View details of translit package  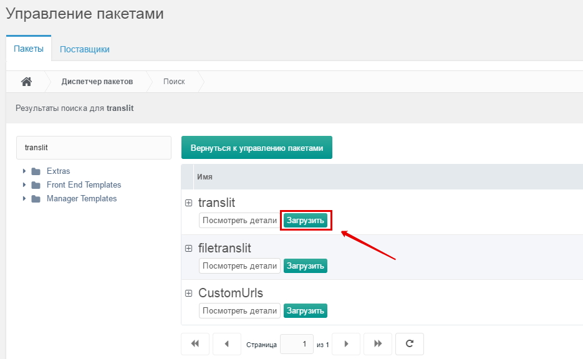click(239, 221)
